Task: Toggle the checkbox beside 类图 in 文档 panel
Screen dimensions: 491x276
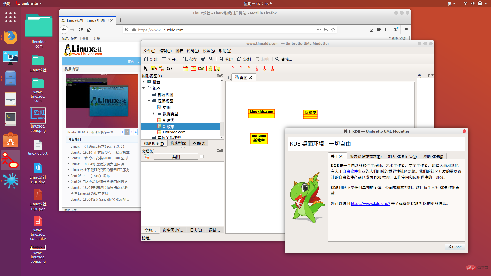Action: click(x=202, y=156)
